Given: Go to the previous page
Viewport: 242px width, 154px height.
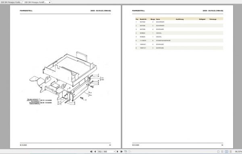Looking at the screenshot, I should pyautogui.click(x=95, y=152).
